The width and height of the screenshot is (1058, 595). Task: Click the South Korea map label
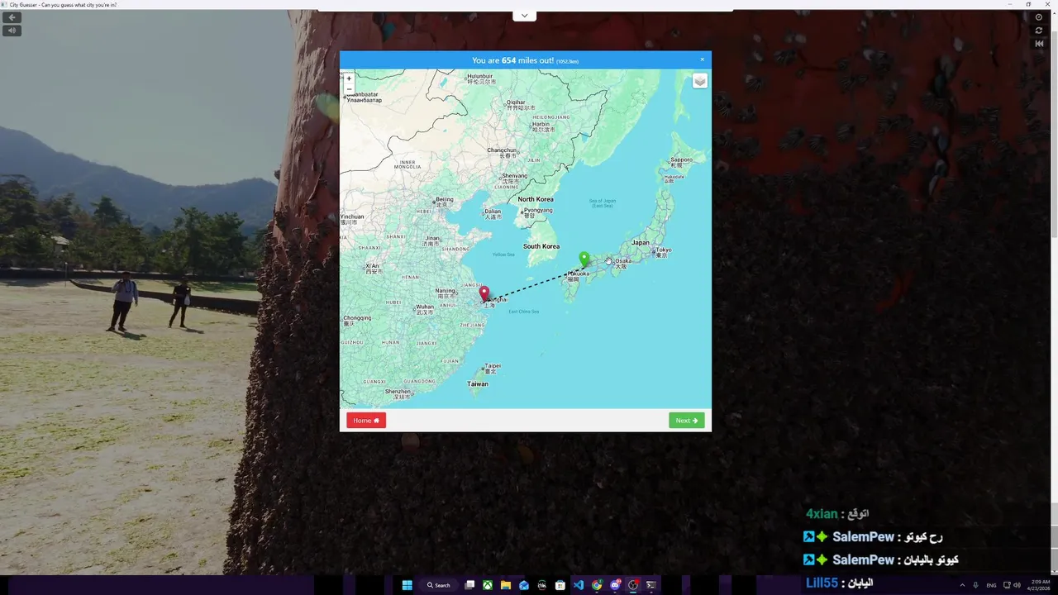(541, 246)
